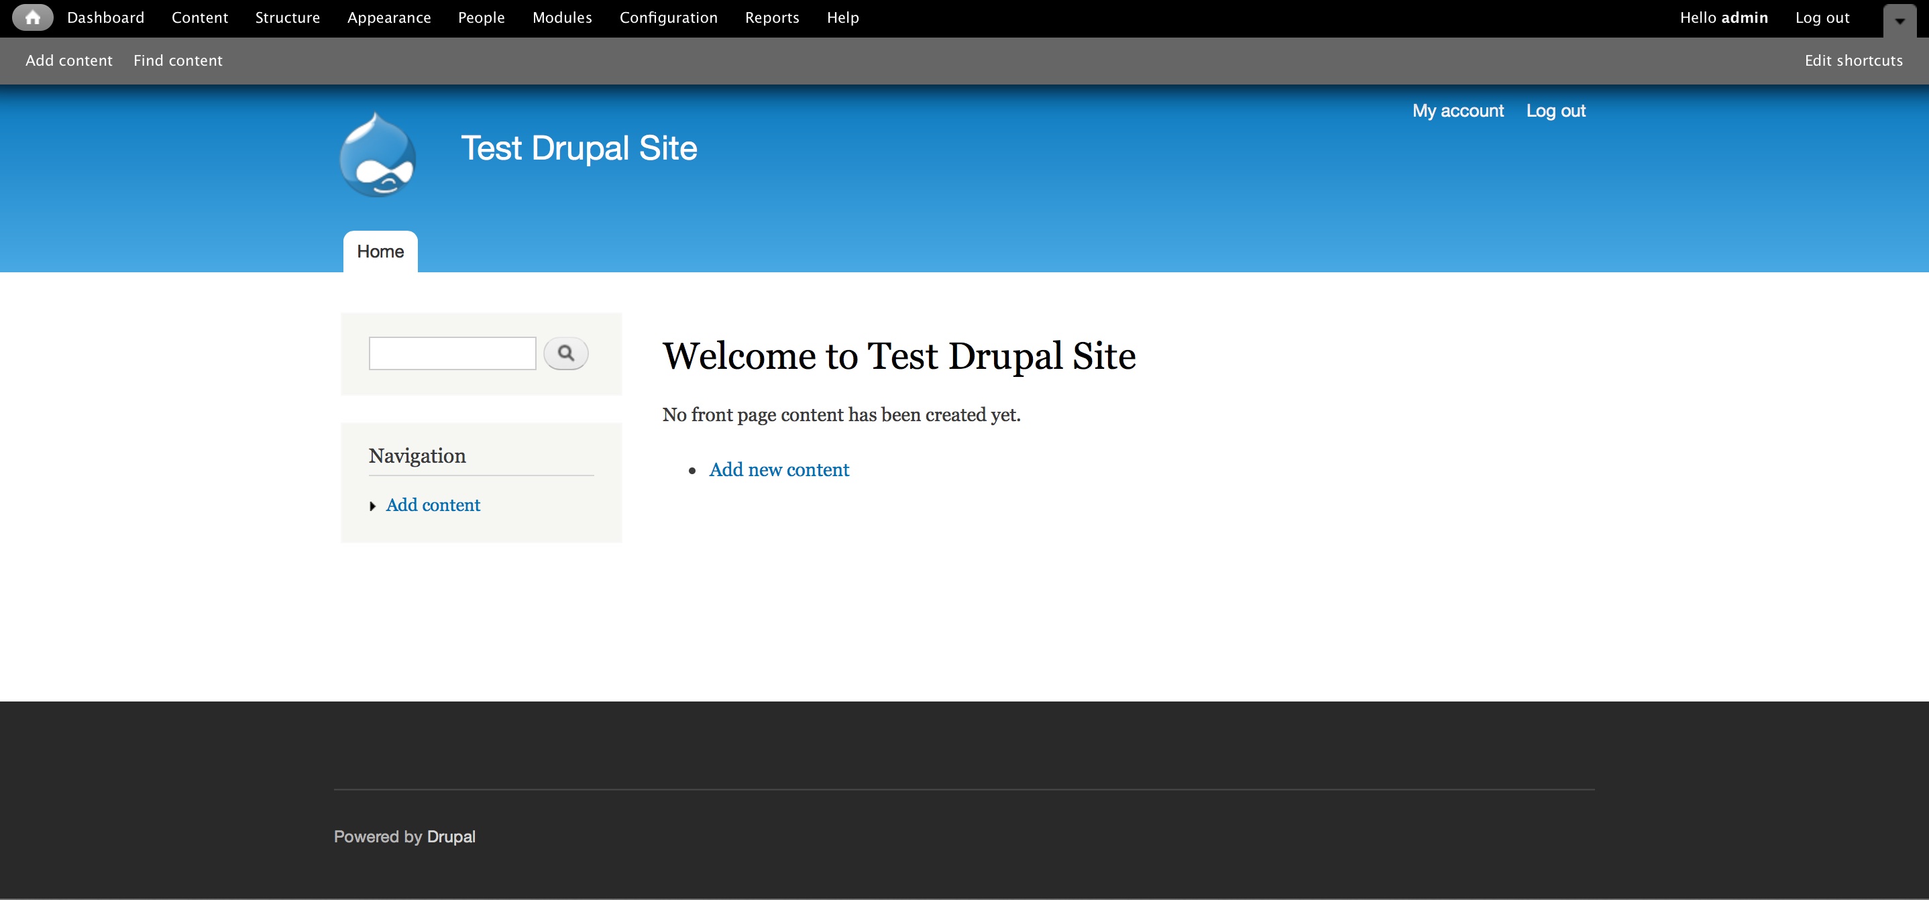
Task: Click the Drupal droplet site logo
Action: click(378, 154)
